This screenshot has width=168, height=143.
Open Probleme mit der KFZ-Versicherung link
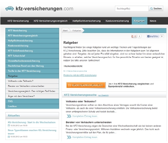pyautogui.click(x=80, y=75)
